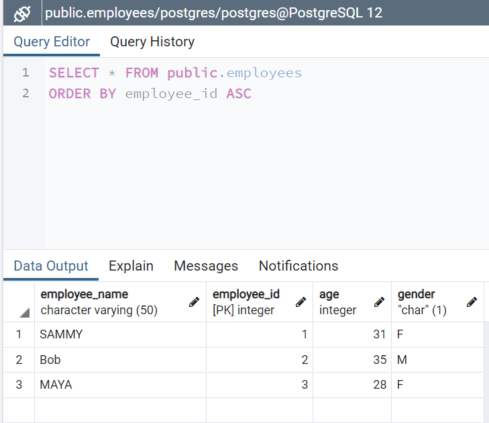Click select-all triangle in grid corner
The image size is (489, 423).
click(x=25, y=312)
